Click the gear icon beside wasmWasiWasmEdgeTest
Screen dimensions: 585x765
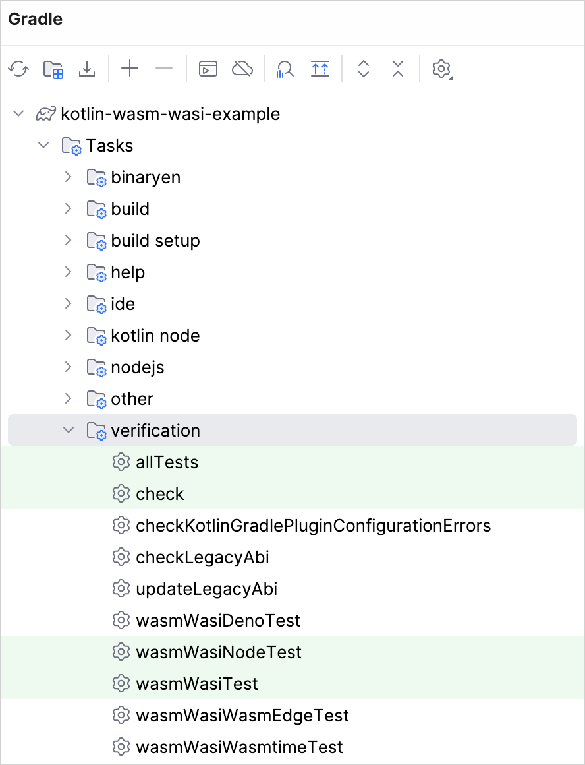(x=121, y=716)
